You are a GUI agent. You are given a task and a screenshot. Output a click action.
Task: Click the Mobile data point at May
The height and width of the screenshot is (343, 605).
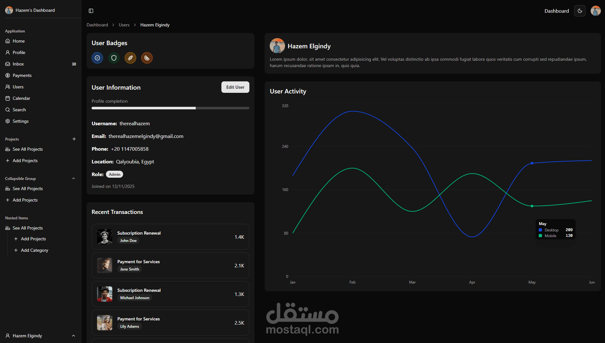532,206
